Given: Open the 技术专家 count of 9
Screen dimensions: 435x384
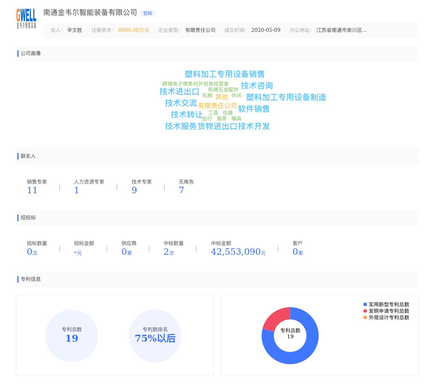Looking at the screenshot, I should (134, 190).
